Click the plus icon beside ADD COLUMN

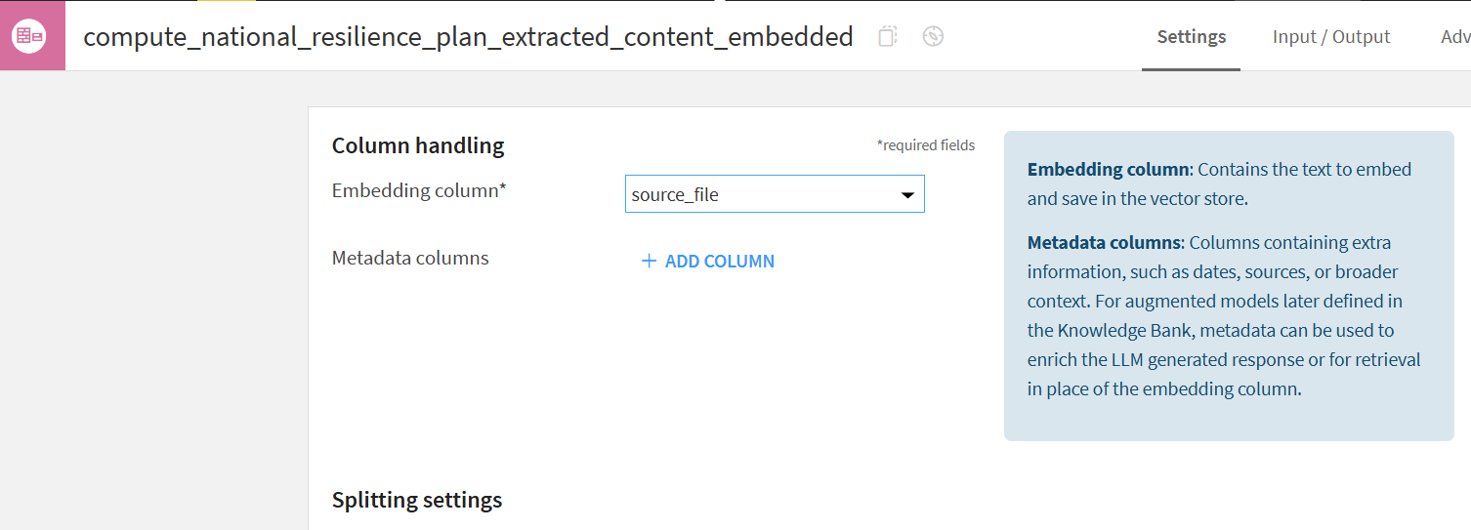(x=649, y=261)
